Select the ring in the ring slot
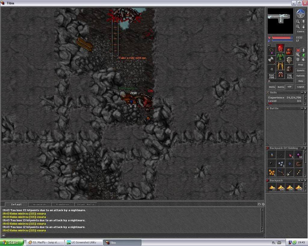This screenshot has height=246, width=308. pyautogui.click(x=272, y=69)
